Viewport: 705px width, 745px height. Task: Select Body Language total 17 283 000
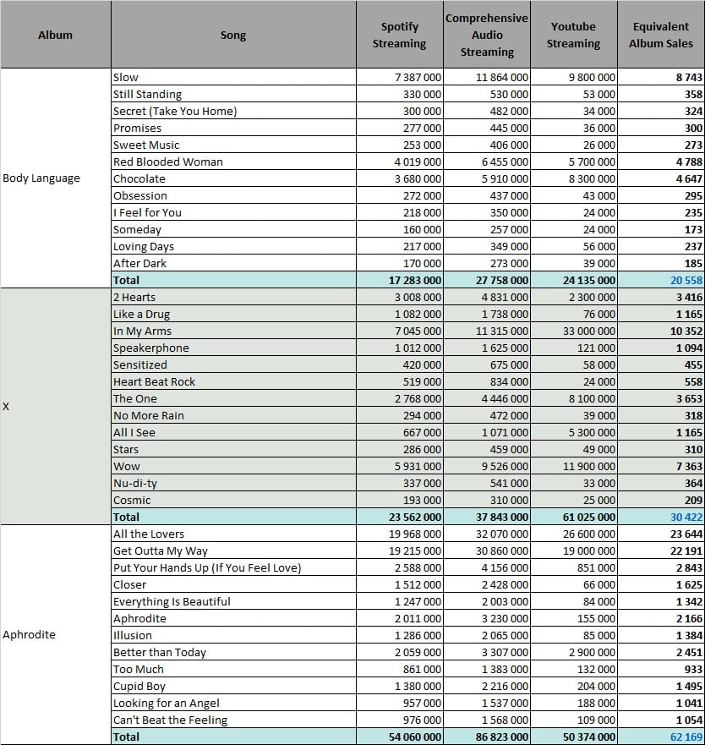click(x=400, y=280)
